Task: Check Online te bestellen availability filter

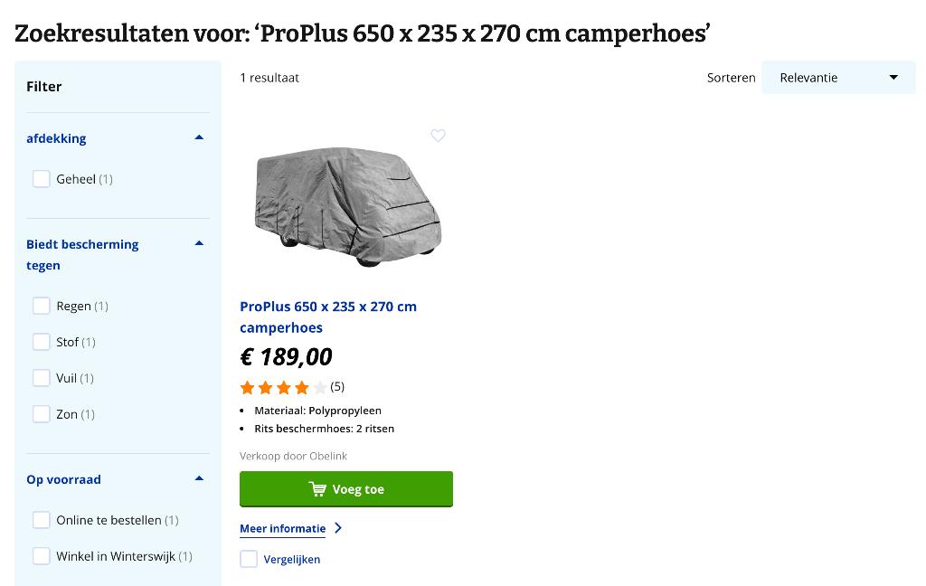Action: tap(42, 520)
